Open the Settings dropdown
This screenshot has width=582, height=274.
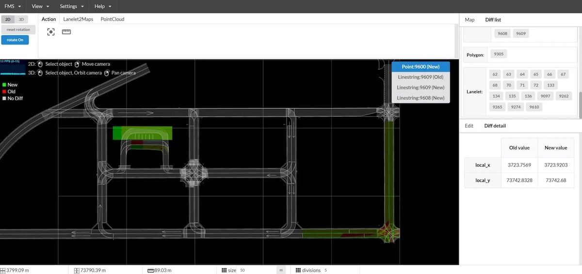pyautogui.click(x=72, y=6)
